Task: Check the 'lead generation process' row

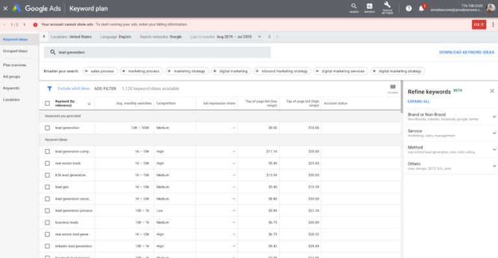Action: point(47,211)
